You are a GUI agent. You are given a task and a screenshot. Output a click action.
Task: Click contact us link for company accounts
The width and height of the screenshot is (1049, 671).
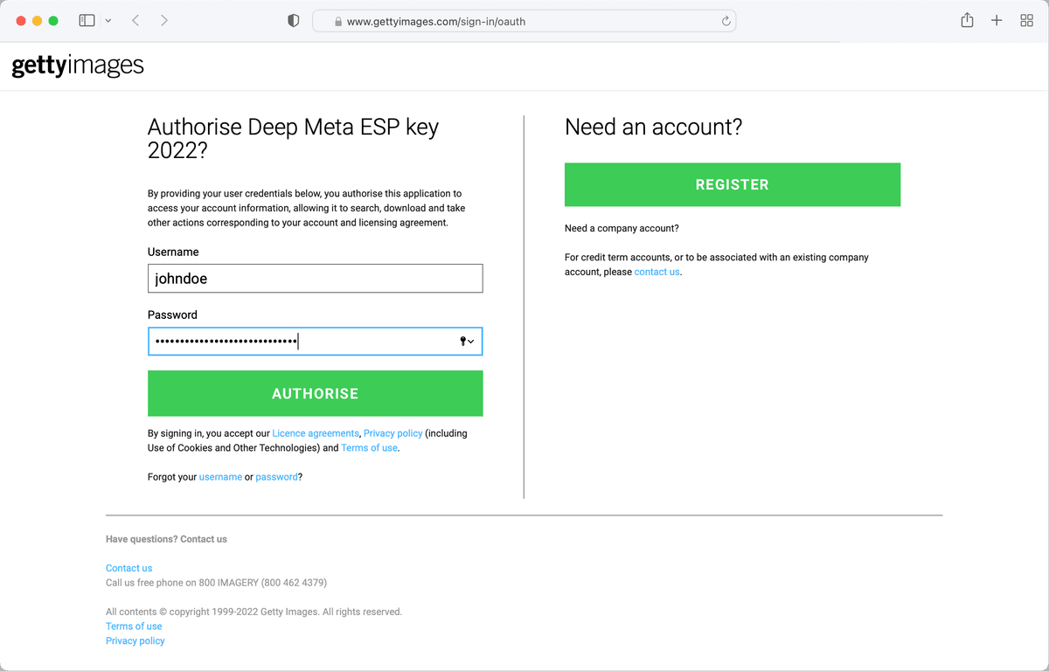tap(656, 272)
